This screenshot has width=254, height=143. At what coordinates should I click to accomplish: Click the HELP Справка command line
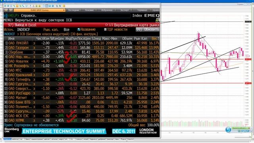click(67, 15)
